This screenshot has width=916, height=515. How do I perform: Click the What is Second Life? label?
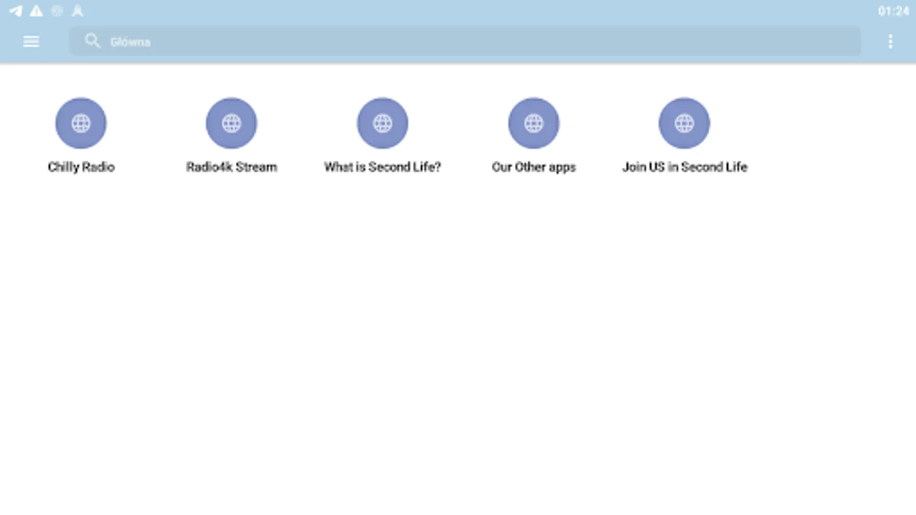tap(382, 167)
